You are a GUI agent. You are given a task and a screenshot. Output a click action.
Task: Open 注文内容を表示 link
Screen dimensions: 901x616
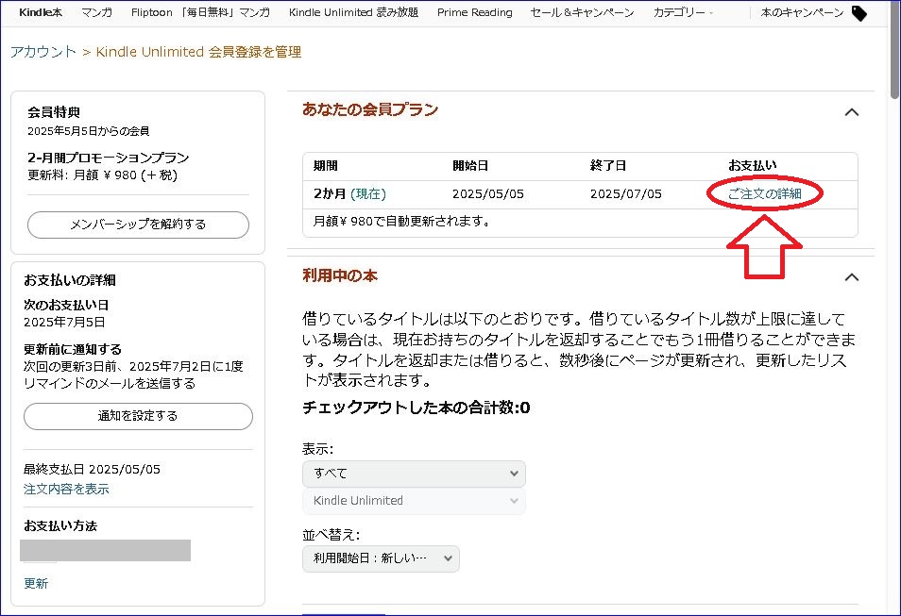pyautogui.click(x=66, y=489)
